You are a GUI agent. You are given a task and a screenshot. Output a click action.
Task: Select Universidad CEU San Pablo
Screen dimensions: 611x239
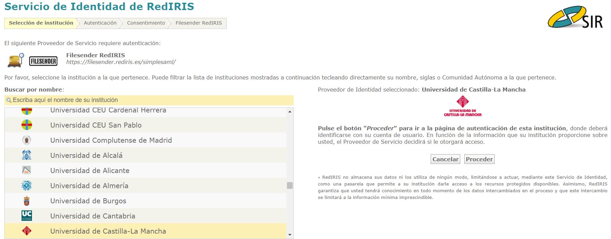coord(145,125)
